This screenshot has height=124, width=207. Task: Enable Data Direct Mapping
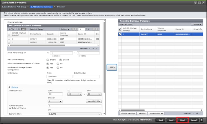[48, 60]
